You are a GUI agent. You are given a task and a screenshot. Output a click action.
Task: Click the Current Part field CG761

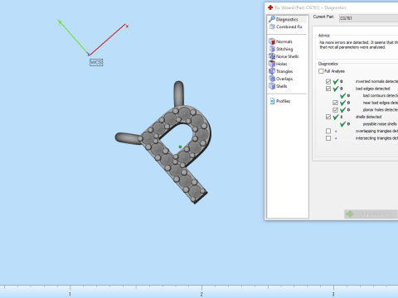pyautogui.click(x=368, y=18)
